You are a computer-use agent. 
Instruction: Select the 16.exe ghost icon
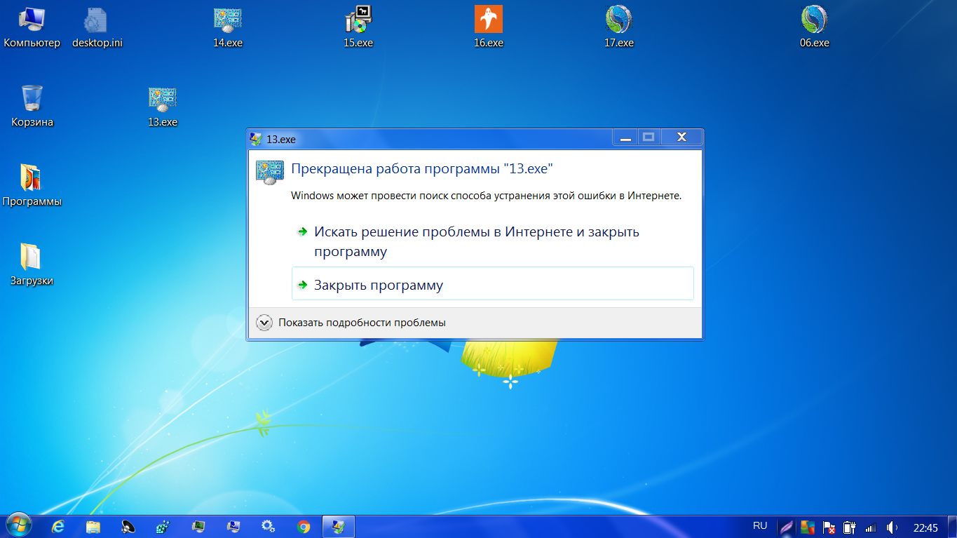[489, 27]
